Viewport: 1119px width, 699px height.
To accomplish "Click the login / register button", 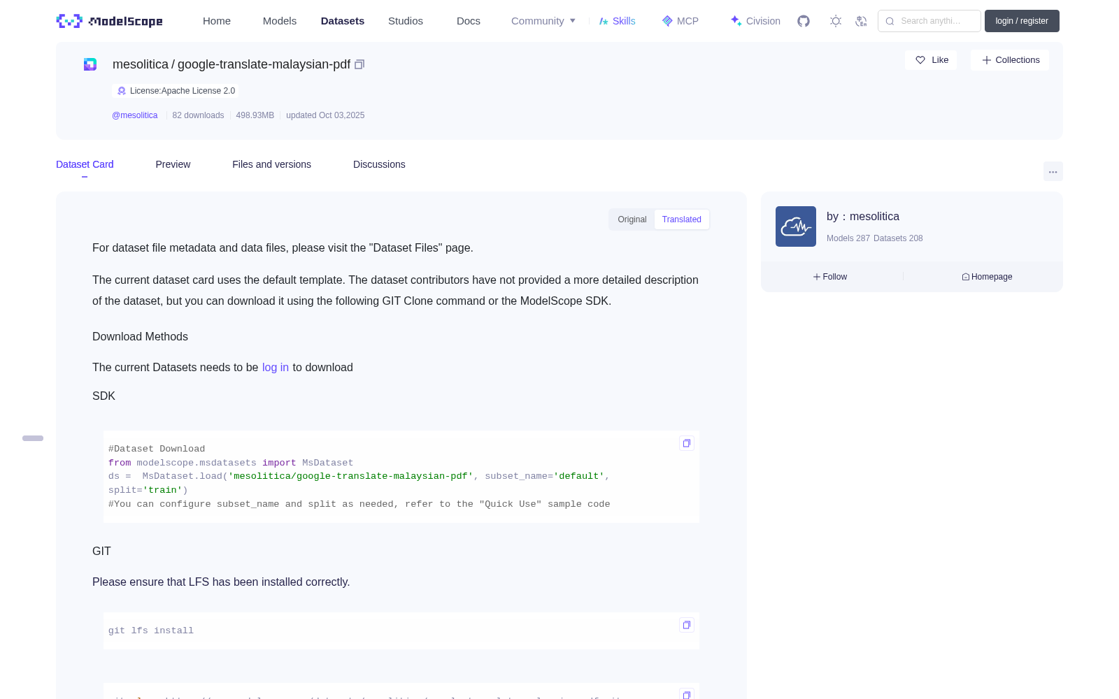I will pyautogui.click(x=1022, y=21).
